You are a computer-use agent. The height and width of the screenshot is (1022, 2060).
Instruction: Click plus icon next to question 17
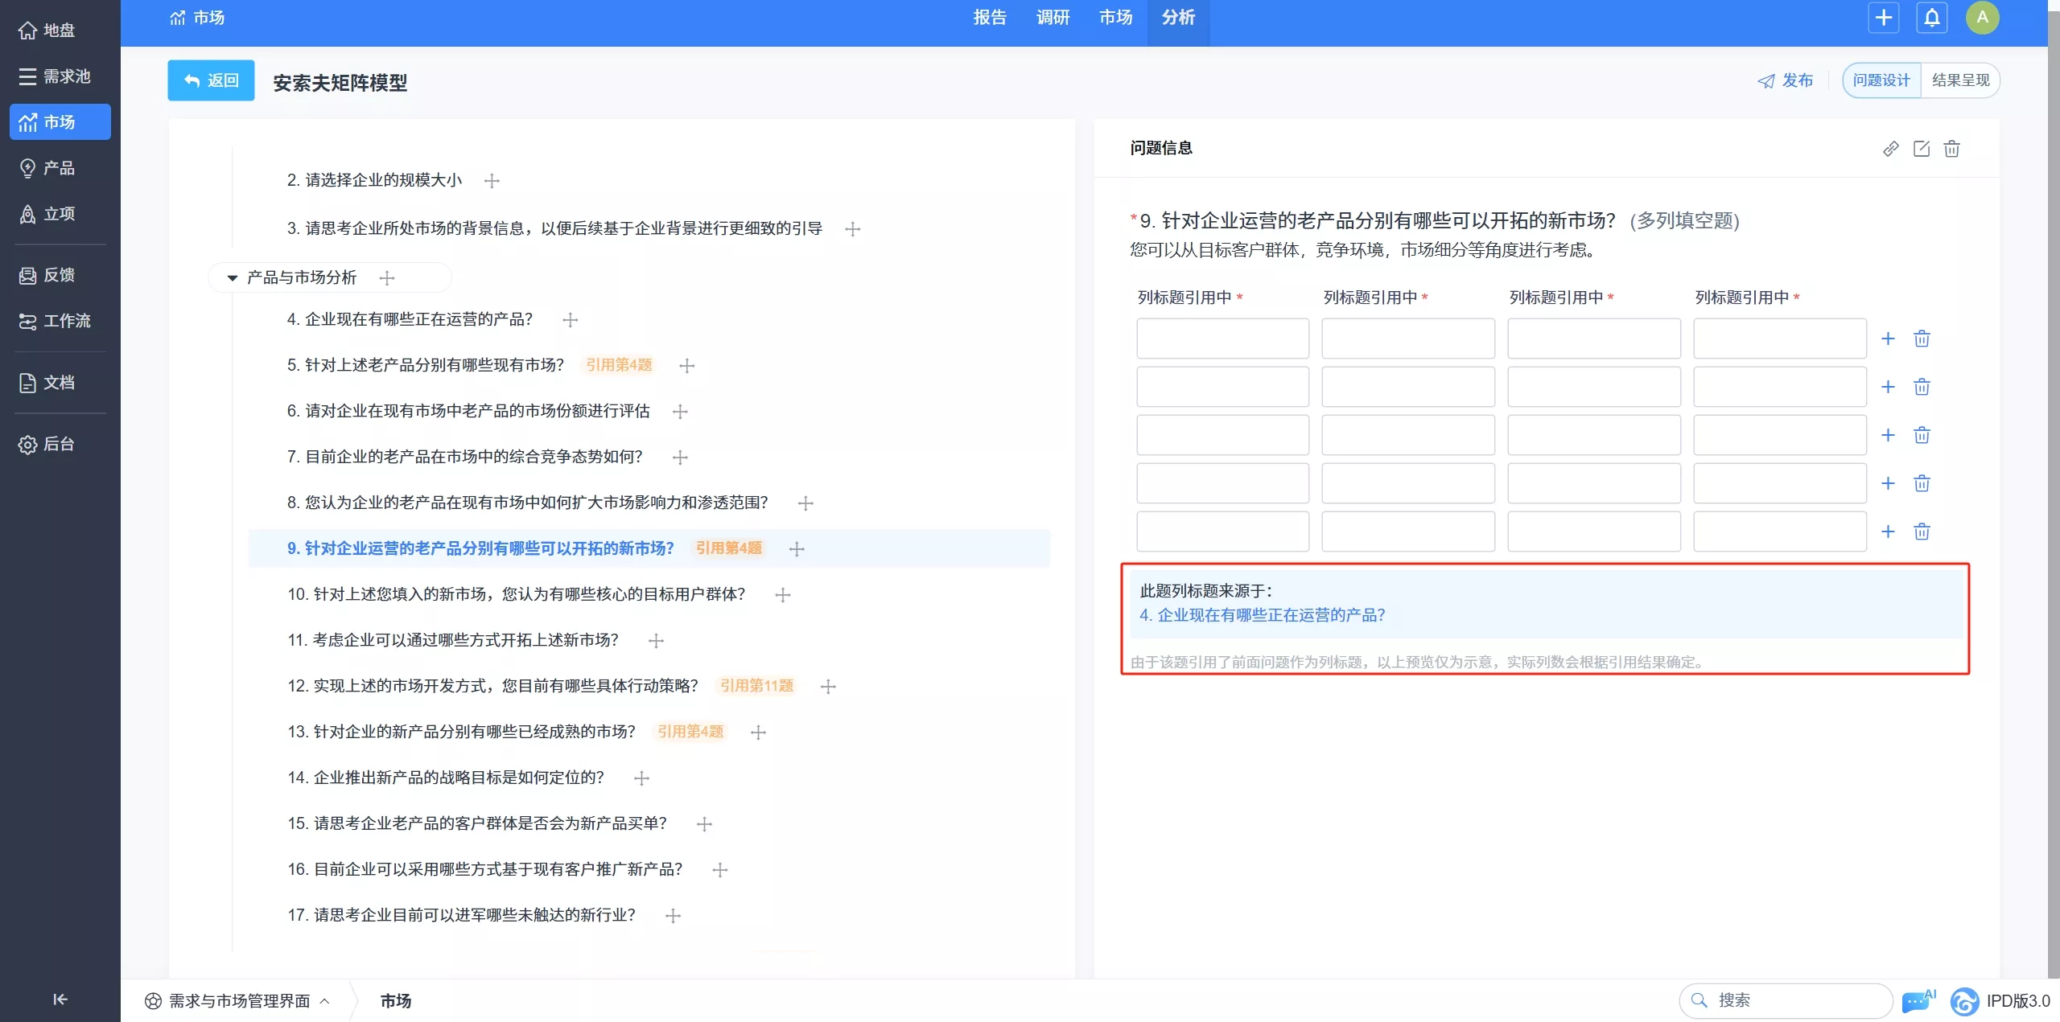tap(674, 916)
